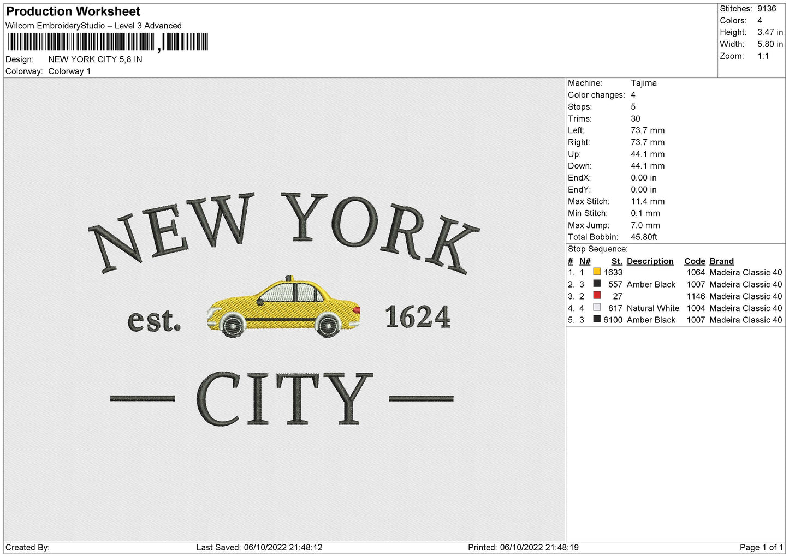Click the 'Brand' column header
789x557 pixels.
[x=722, y=261]
